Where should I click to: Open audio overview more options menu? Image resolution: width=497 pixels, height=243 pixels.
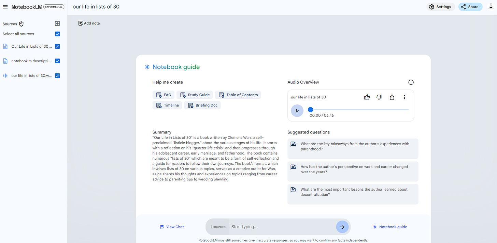(404, 97)
